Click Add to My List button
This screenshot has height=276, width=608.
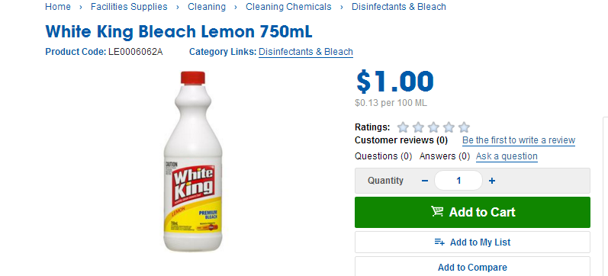pos(472,242)
